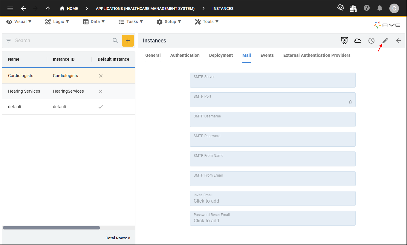Click the horizontal scrollbar under instance list
407x245 pixels.
pos(51,228)
